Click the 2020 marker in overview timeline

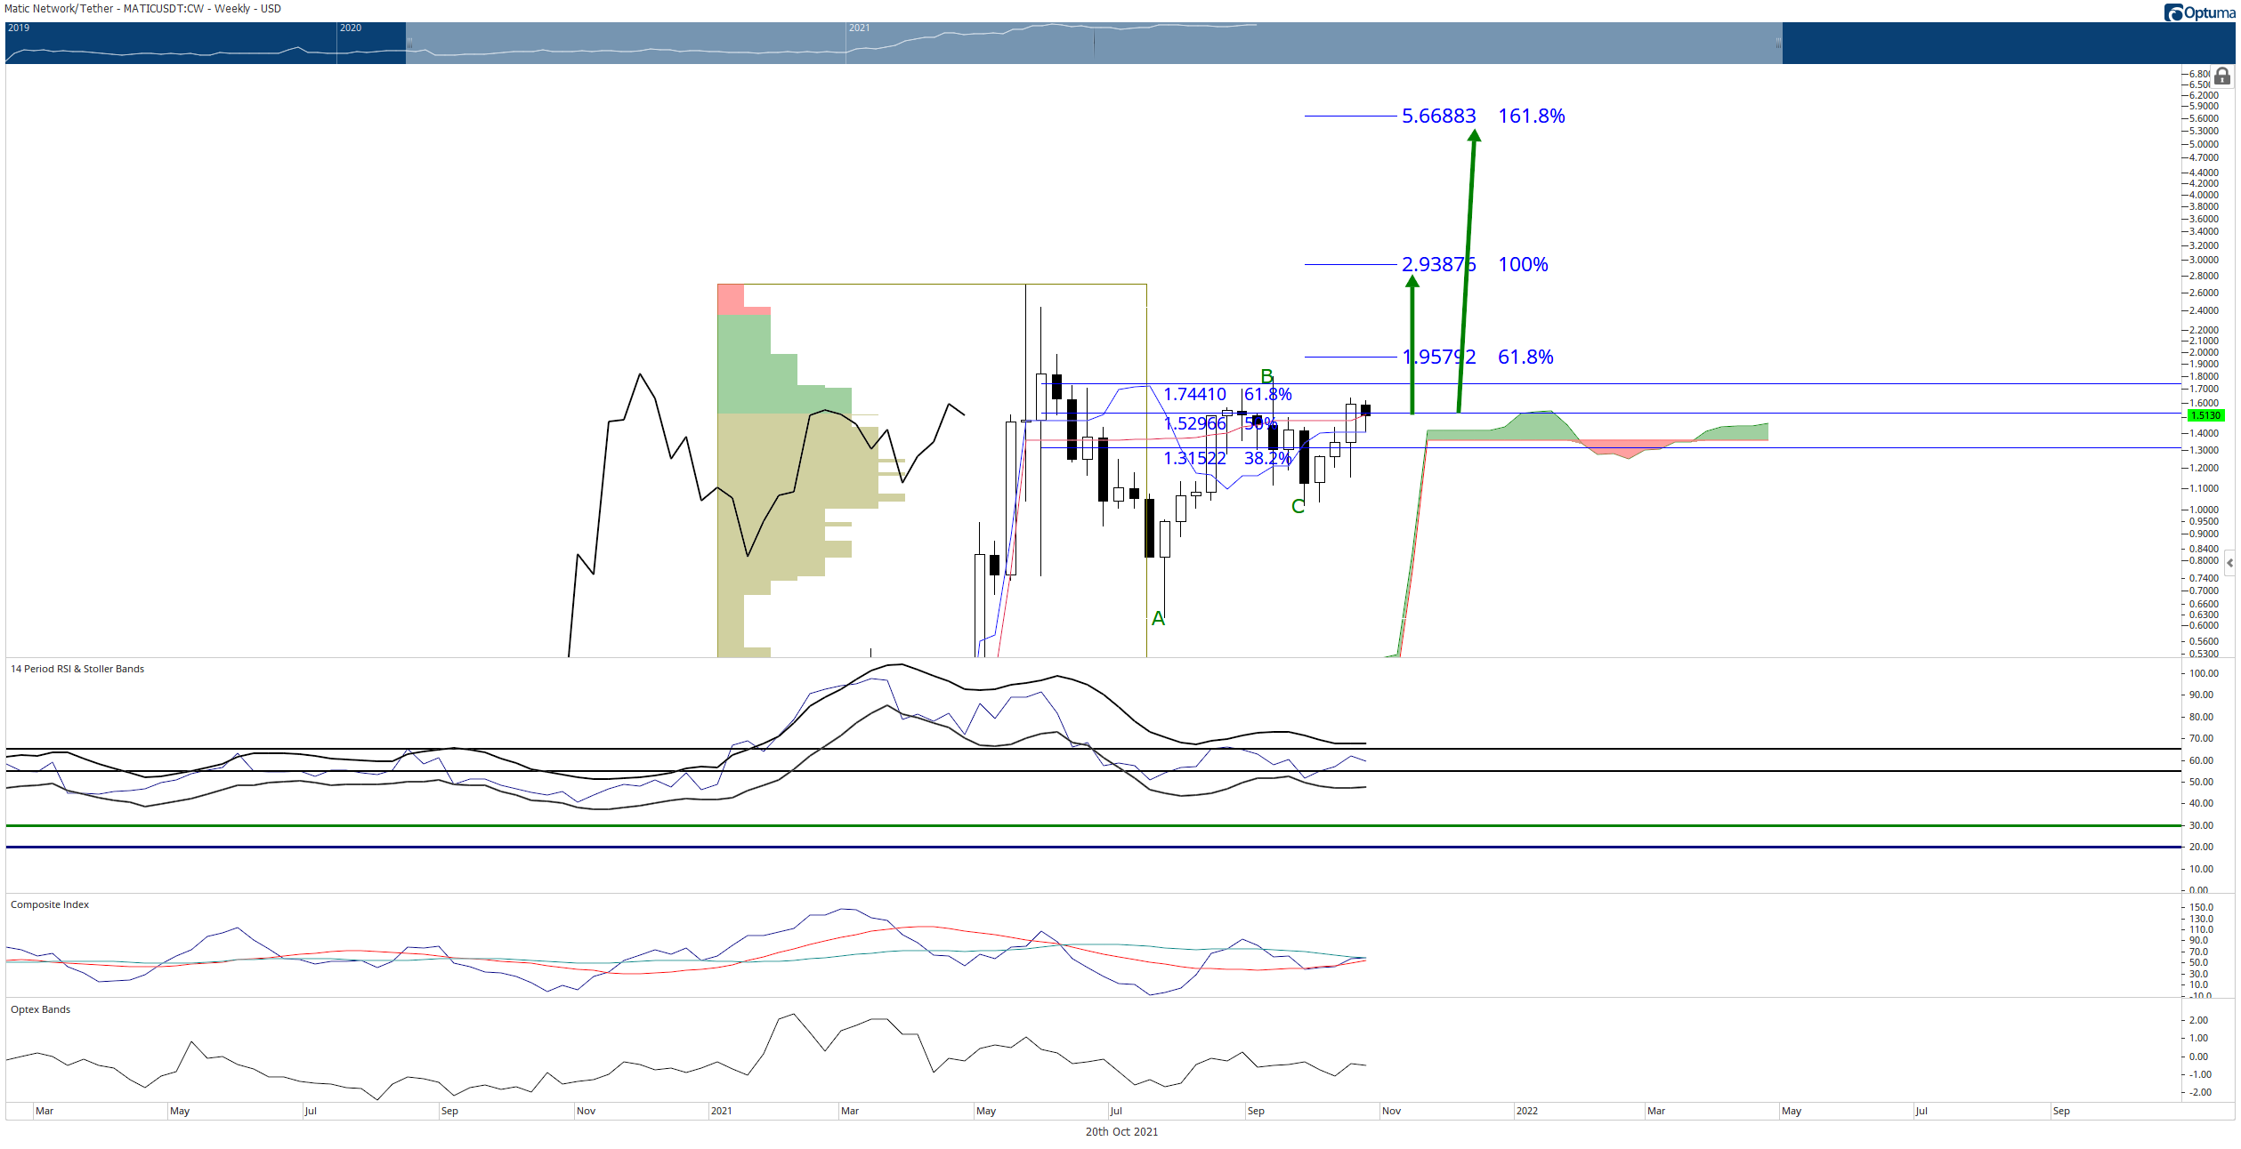click(x=351, y=28)
